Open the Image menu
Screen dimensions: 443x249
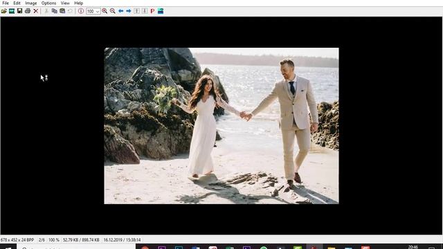point(30,3)
